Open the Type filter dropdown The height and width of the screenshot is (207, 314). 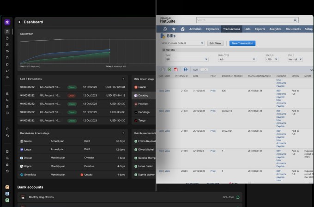coord(187,59)
